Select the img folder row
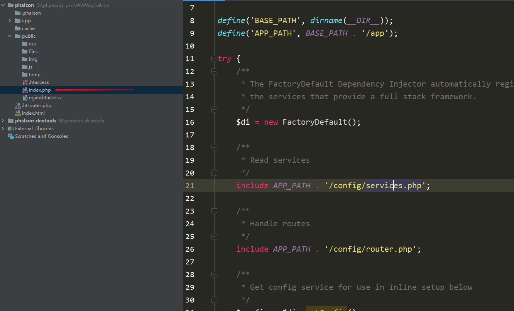 pos(91,59)
